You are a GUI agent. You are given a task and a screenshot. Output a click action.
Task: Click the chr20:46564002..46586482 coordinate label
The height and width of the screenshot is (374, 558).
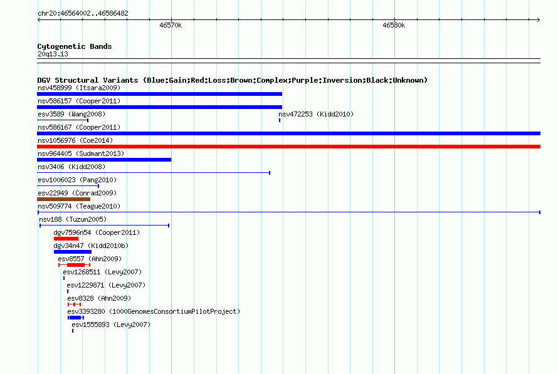tap(83, 13)
